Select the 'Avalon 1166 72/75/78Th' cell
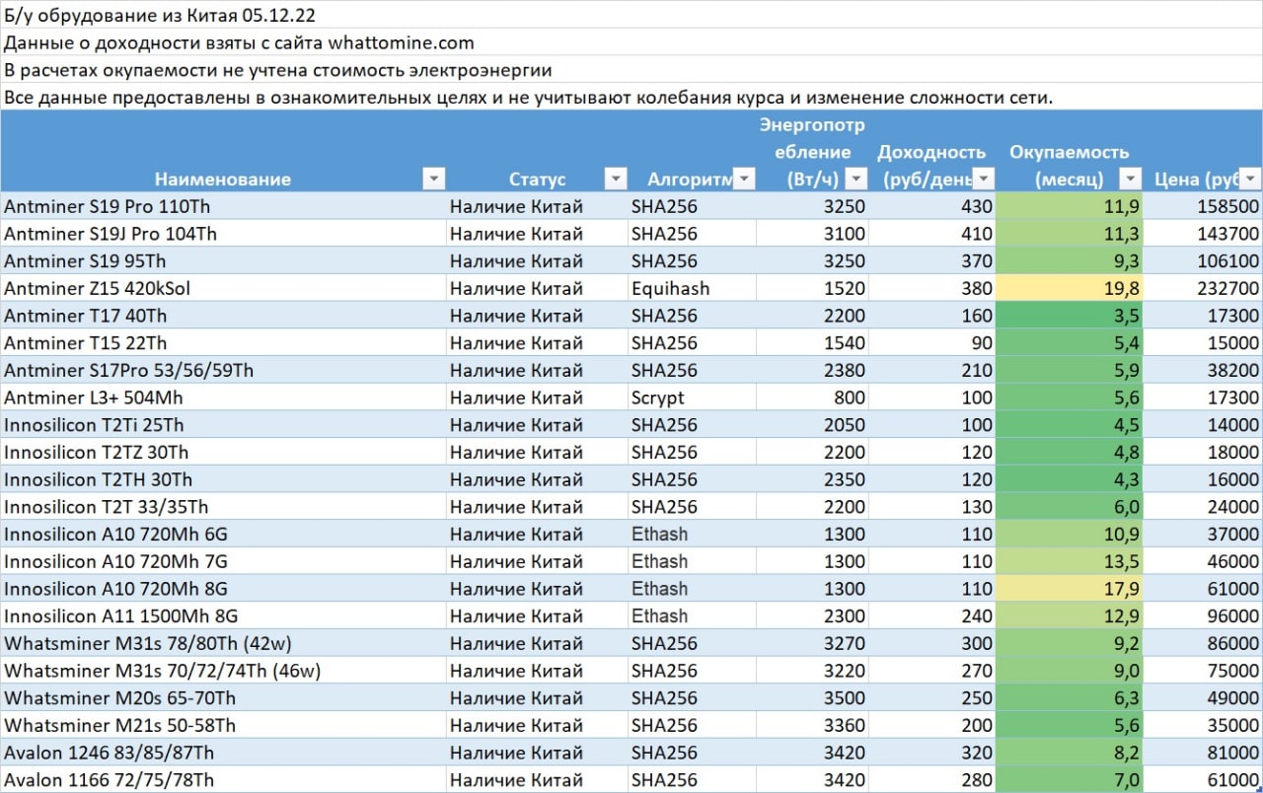 (223, 780)
